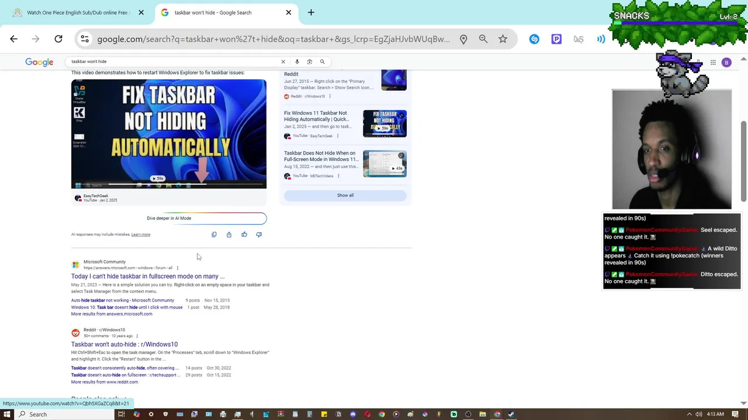This screenshot has height=420, width=748.
Task: Open Windows 10: Task bar doesn't hide link
Action: (127, 307)
